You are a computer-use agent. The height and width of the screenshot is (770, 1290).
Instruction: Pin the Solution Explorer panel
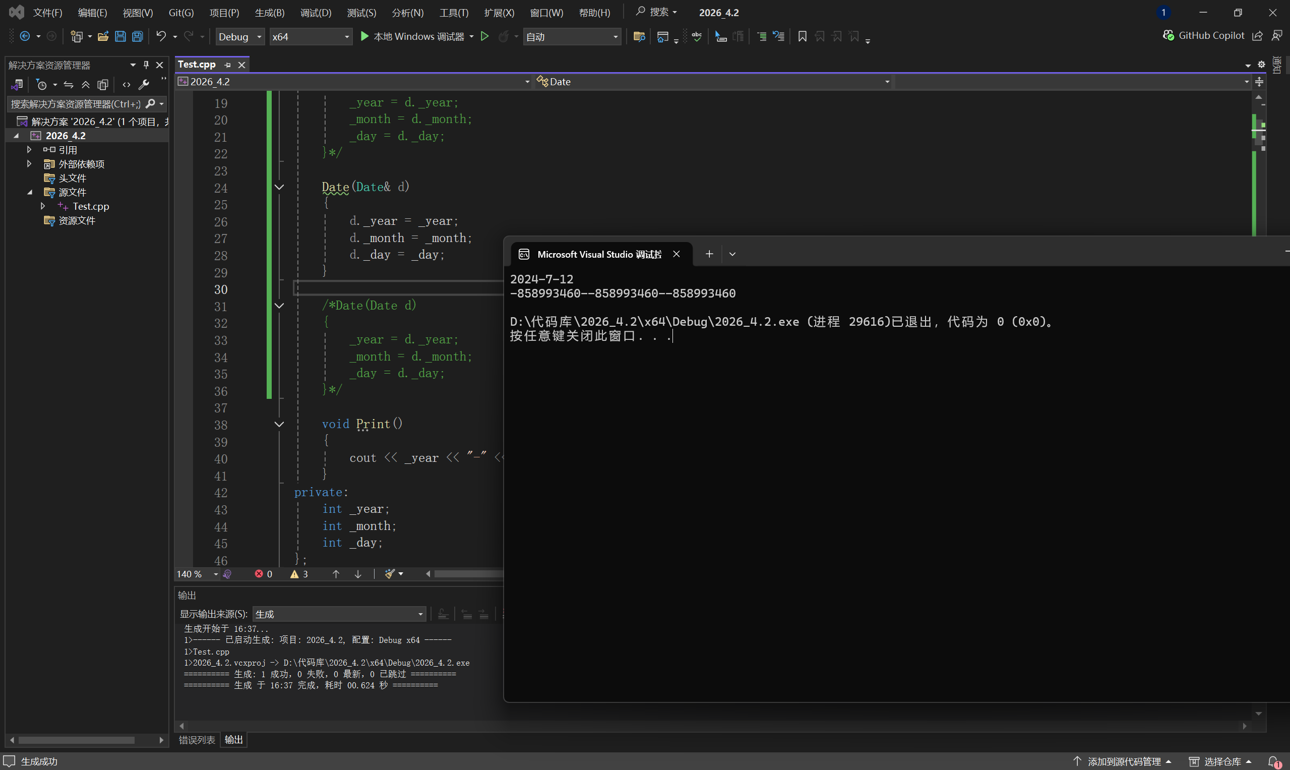[x=146, y=65]
